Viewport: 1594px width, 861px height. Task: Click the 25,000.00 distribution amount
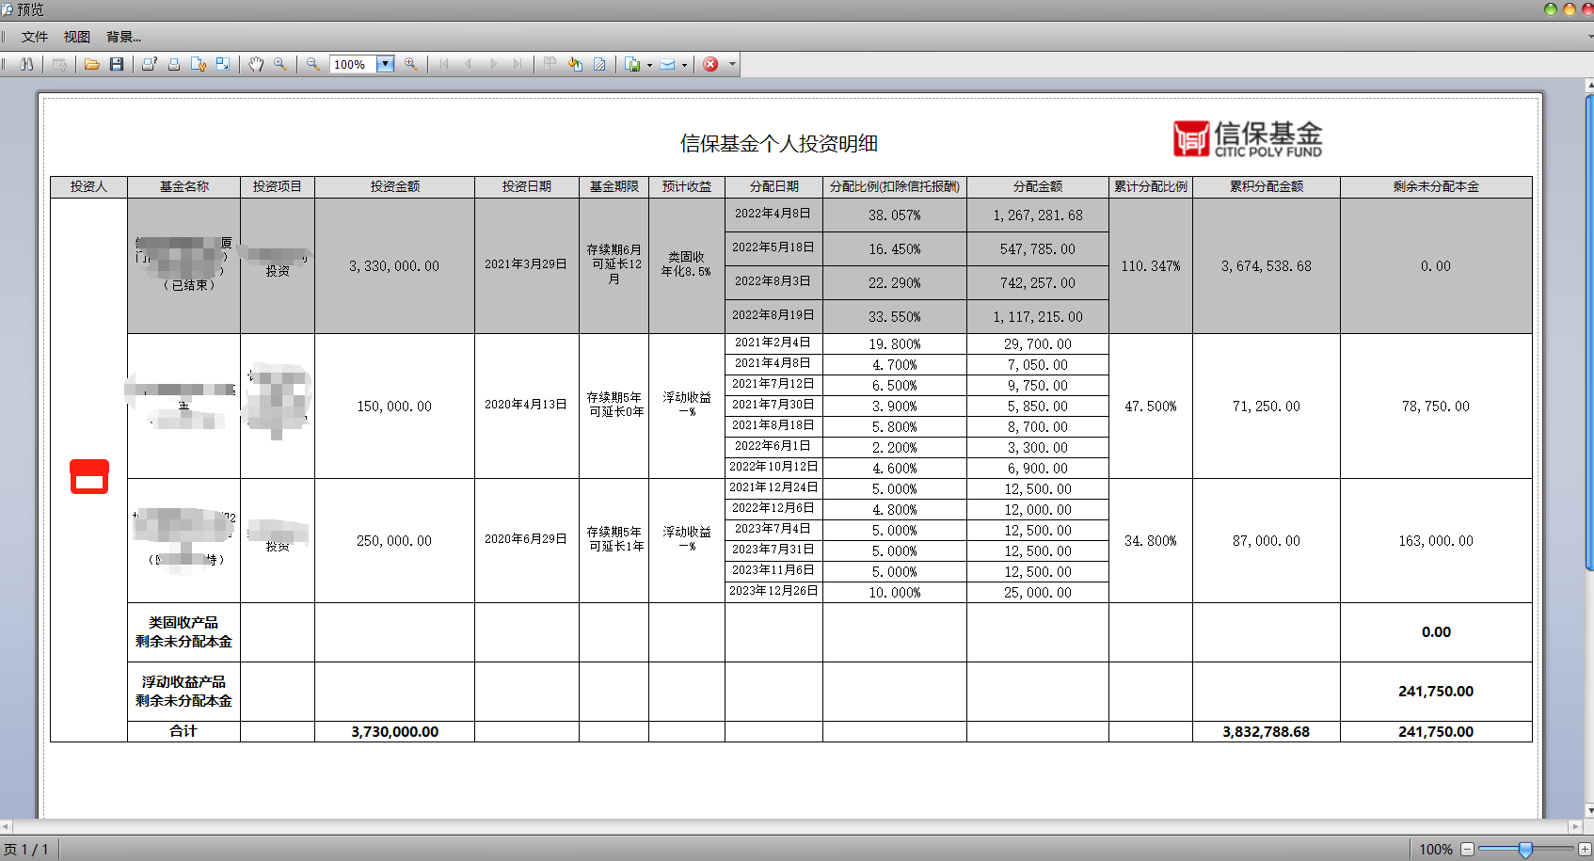point(1038,593)
